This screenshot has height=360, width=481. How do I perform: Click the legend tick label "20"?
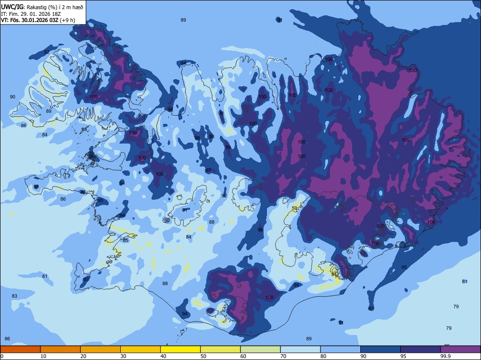[x=83, y=356]
